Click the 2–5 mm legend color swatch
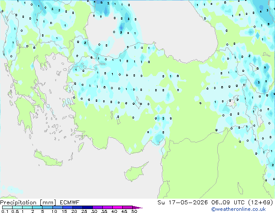This screenshot has height=213, width=275. point(37,207)
